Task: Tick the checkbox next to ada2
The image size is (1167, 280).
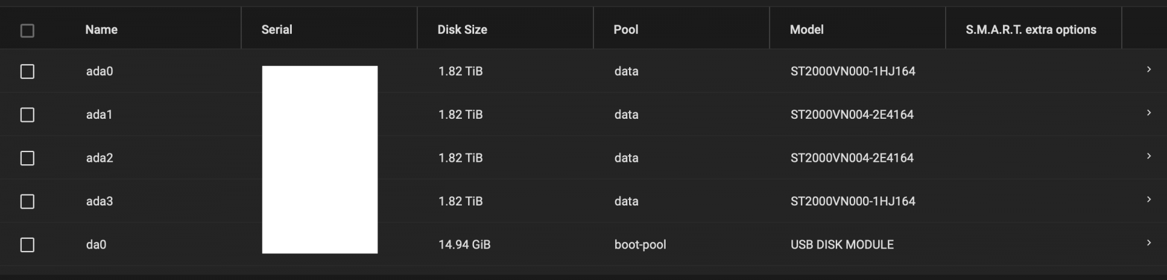Action: (x=27, y=158)
